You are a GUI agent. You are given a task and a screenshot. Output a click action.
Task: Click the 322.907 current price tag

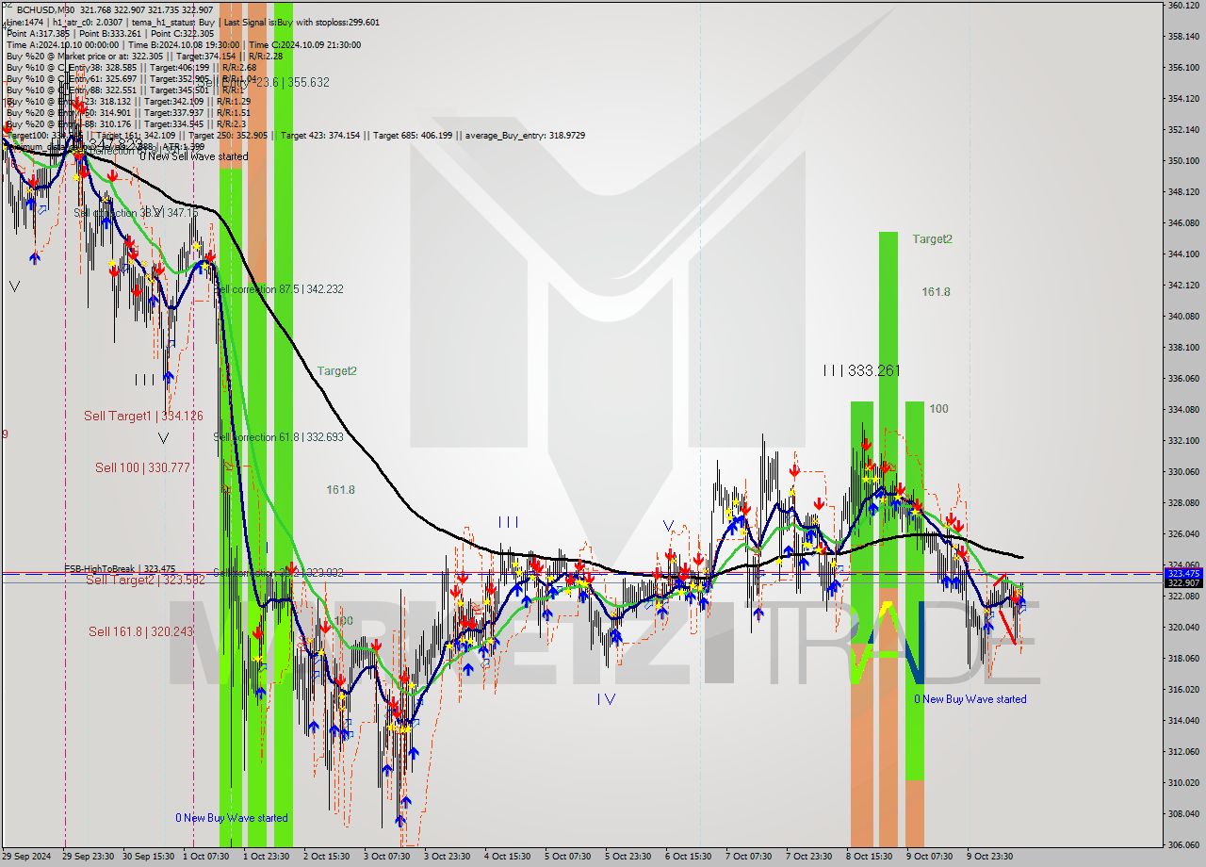(1183, 583)
